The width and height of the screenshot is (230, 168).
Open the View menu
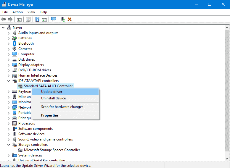[31, 12]
